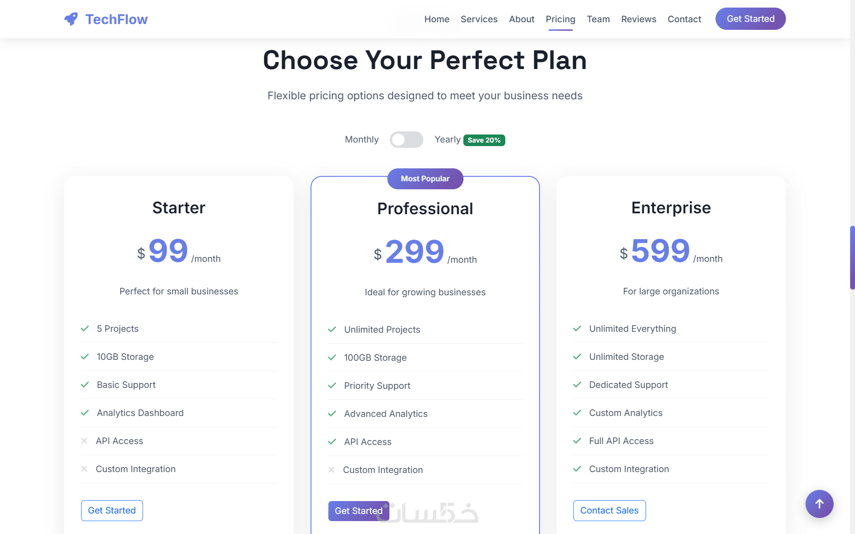855x534 pixels.
Task: Click the scroll-to-top arrow button
Action: [x=819, y=504]
